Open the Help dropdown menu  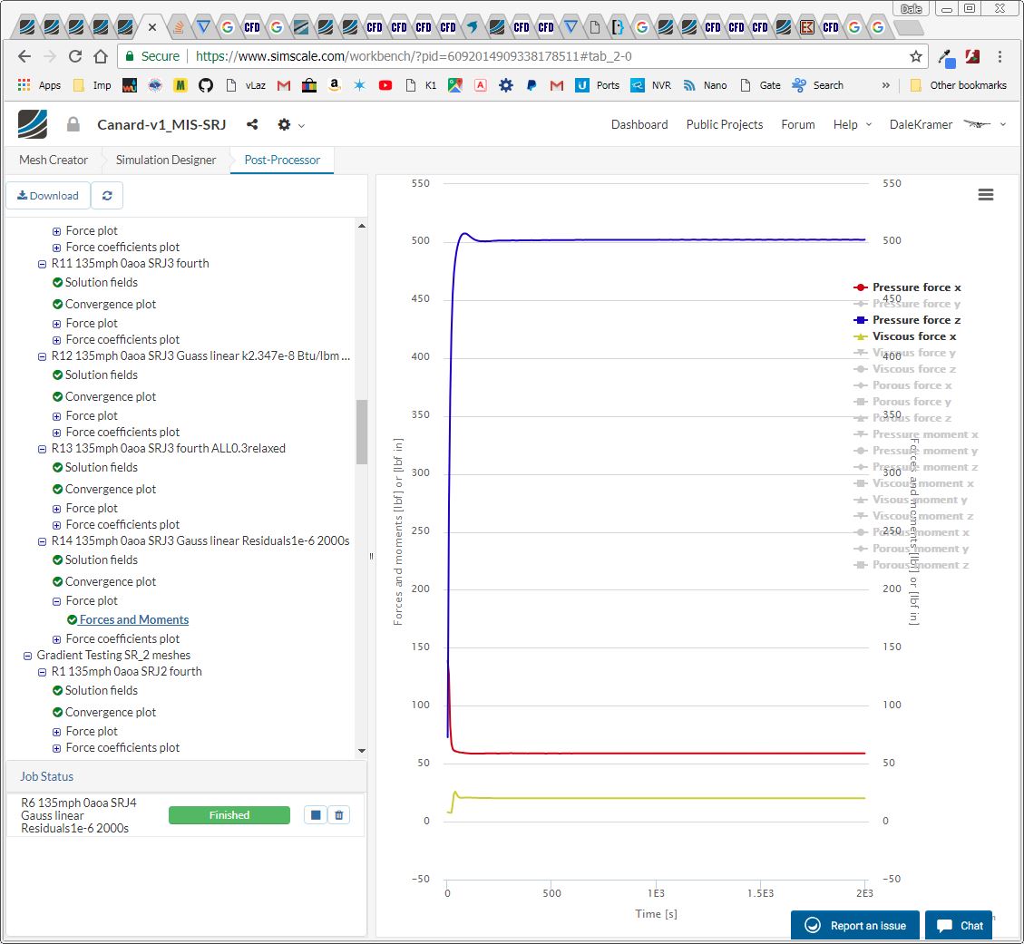[x=852, y=125]
